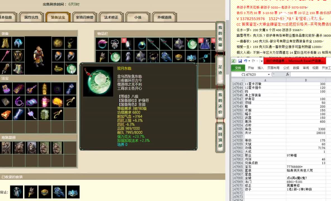331x201 pixels.
Task: Open the Name Box dropdown arrow in Excel
Action: point(269,75)
